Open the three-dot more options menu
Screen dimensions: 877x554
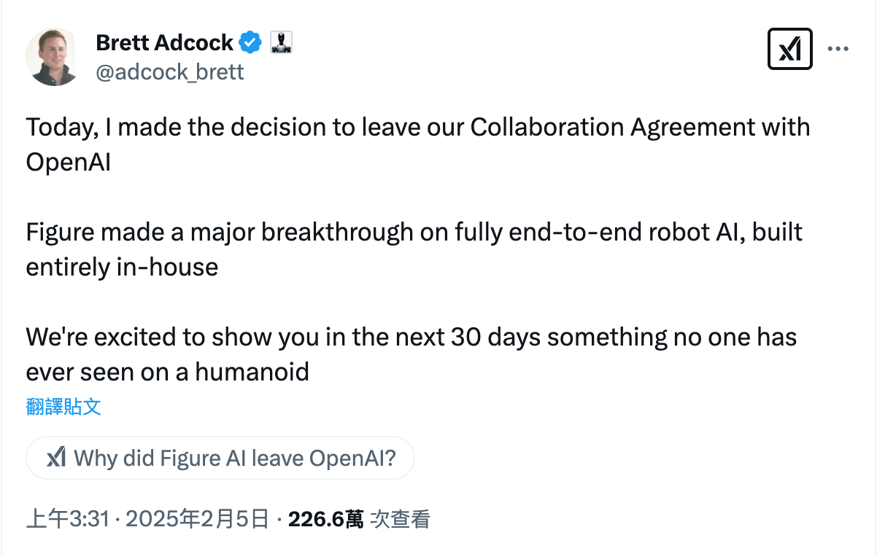coord(838,49)
